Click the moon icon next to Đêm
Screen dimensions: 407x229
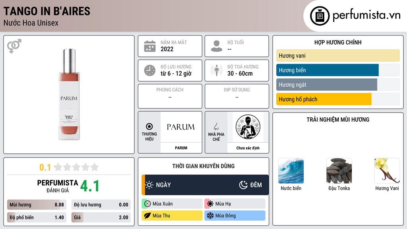point(243,185)
